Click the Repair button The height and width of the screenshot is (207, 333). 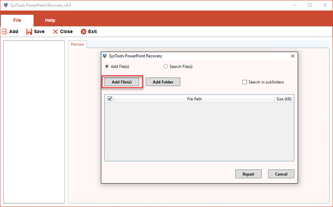point(248,174)
